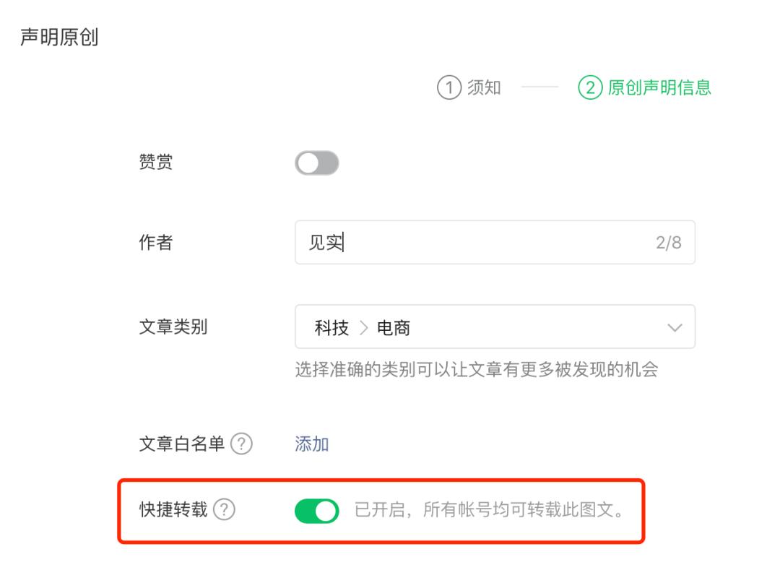The width and height of the screenshot is (780, 570).
Task: Select 电商 in the category box
Action: coord(394,328)
